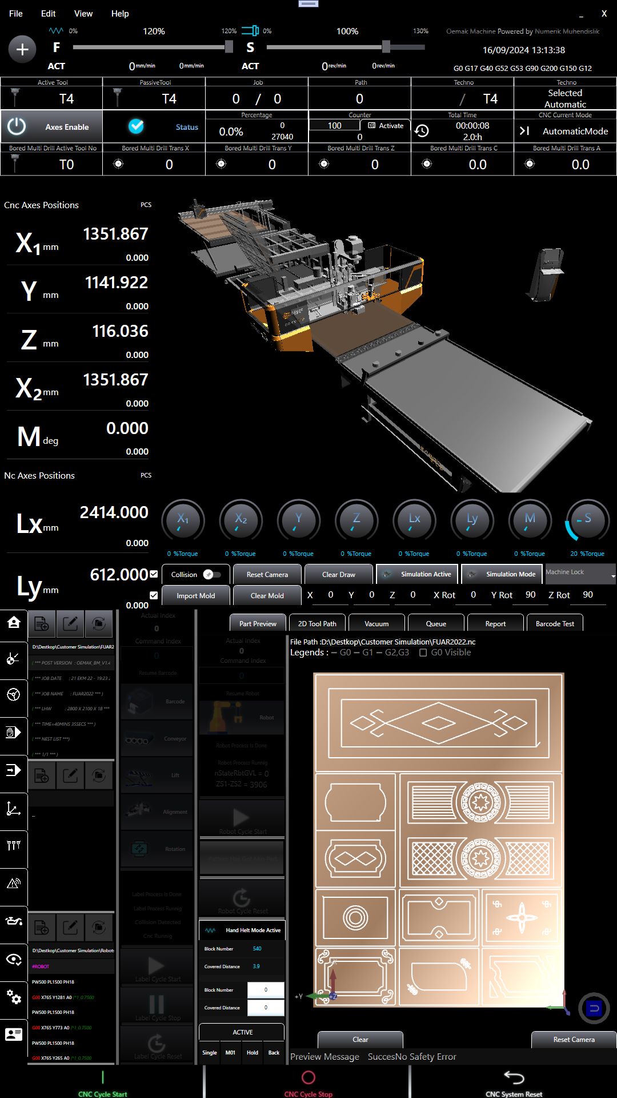Image resolution: width=617 pixels, height=1098 pixels.
Task: Open the Edit menu
Action: pyautogui.click(x=49, y=13)
